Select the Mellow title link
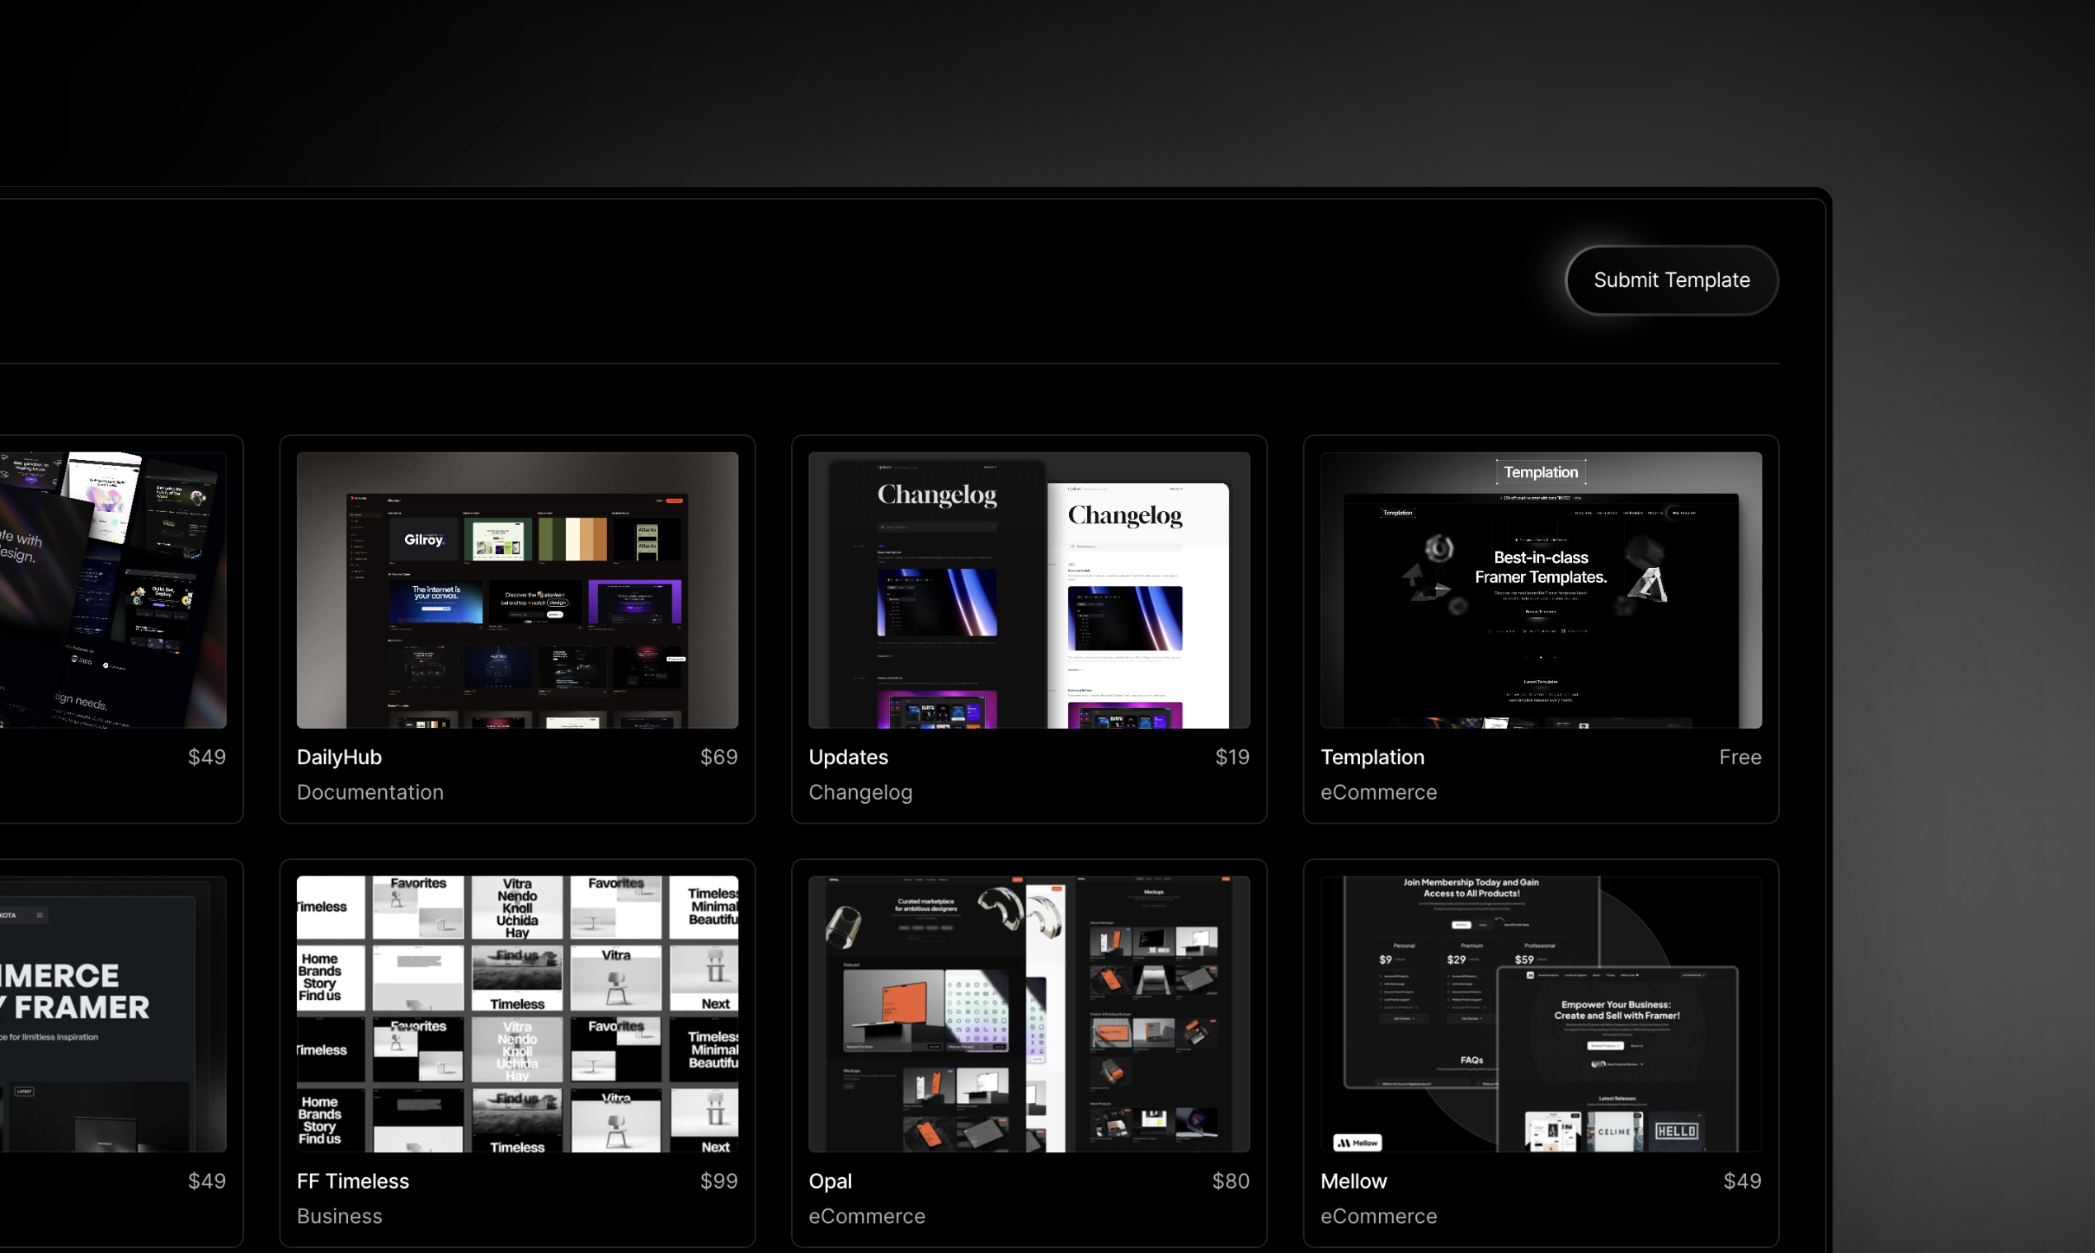This screenshot has height=1253, width=2095. click(x=1354, y=1180)
